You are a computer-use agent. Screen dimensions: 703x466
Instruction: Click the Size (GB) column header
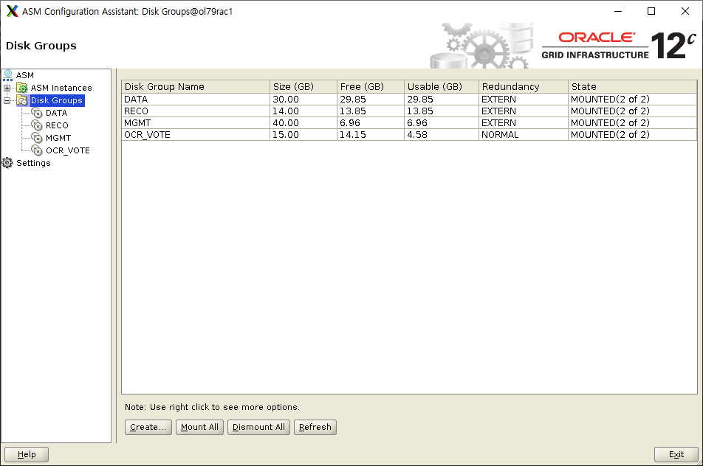tap(303, 86)
